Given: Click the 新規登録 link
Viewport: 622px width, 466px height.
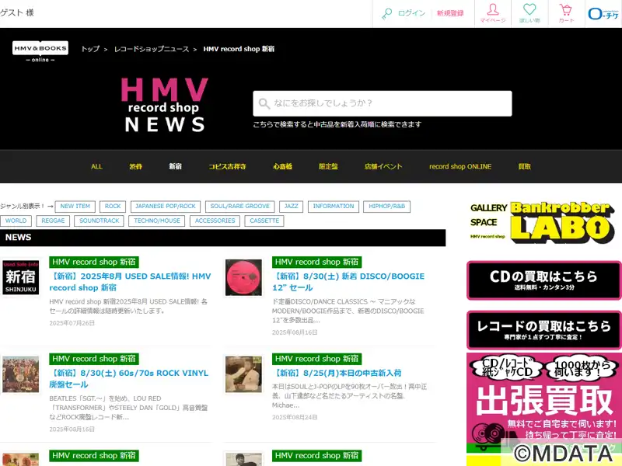Looking at the screenshot, I should 450,13.
